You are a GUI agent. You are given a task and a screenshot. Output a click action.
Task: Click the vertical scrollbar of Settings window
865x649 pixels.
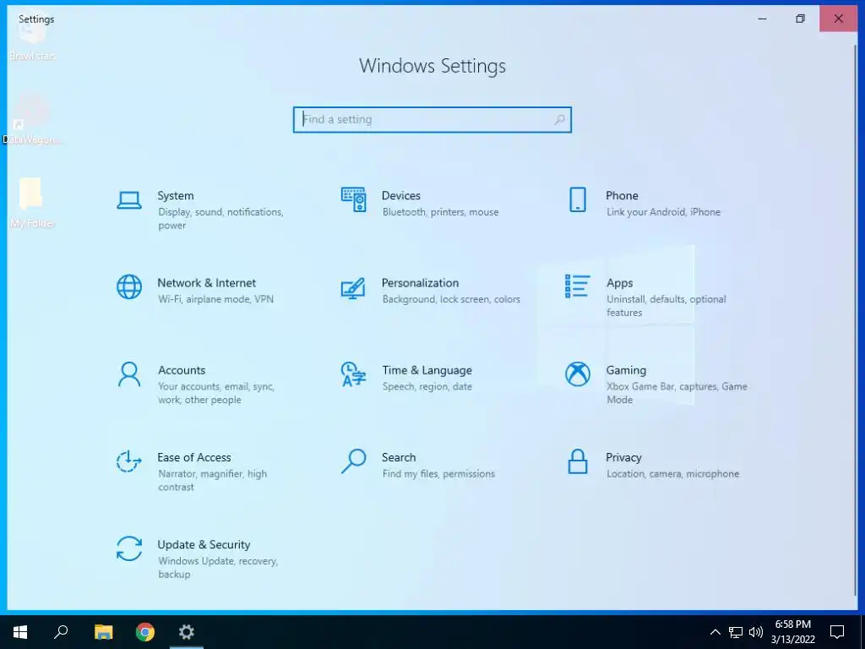pos(856,320)
